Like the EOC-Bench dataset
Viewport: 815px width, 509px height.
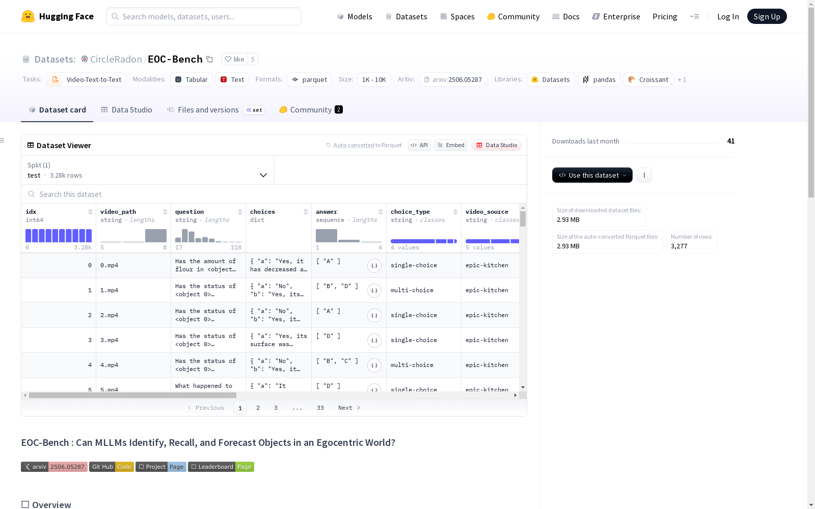click(235, 59)
